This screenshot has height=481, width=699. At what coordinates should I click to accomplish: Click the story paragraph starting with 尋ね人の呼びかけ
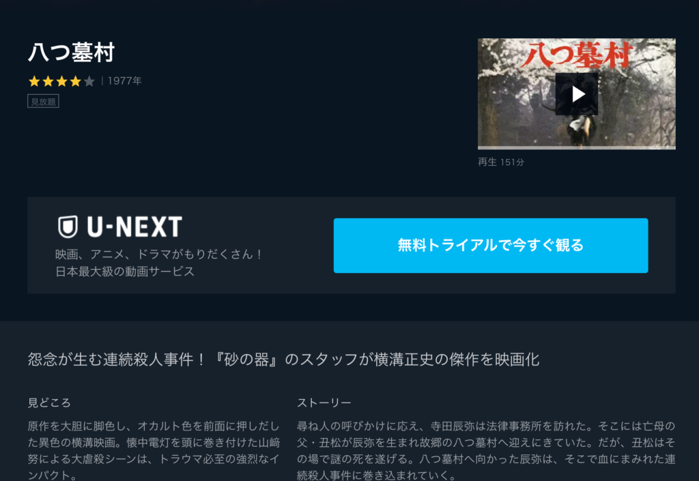point(486,451)
